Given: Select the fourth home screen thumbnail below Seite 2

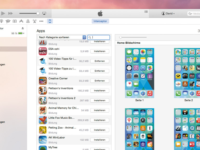Looking at the screenshot, I should coord(187,129).
